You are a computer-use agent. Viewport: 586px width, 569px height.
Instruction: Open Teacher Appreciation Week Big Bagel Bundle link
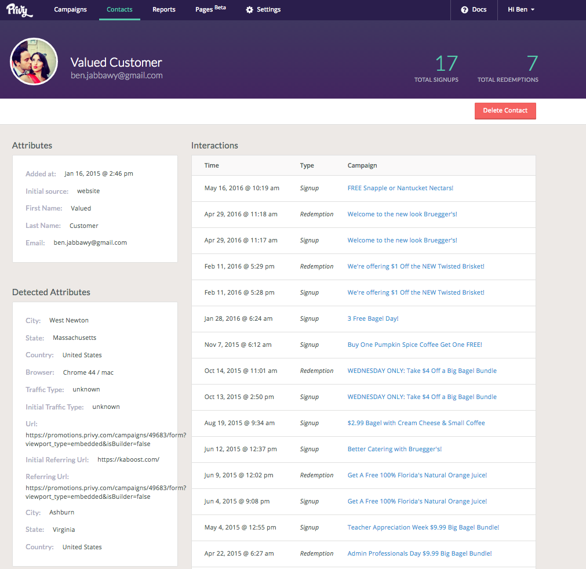tap(423, 527)
